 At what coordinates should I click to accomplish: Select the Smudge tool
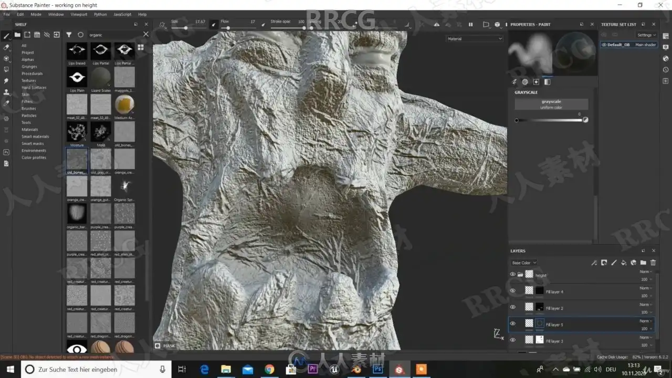[6, 81]
